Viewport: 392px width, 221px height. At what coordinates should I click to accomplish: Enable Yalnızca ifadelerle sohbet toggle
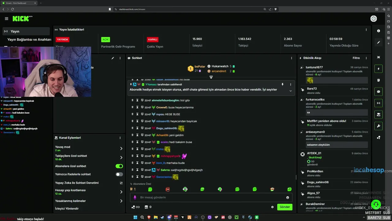pyautogui.click(x=119, y=174)
